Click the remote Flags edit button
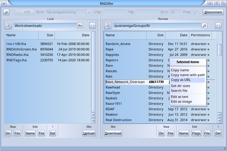 coord(196,133)
